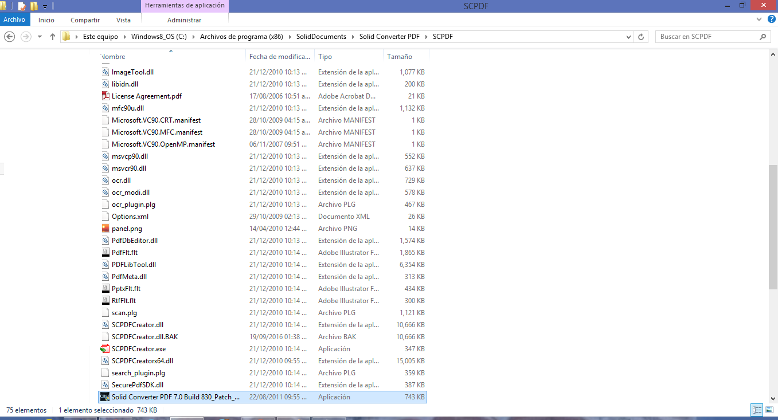Select SCPDFCreator.dll.BAK file name
The image size is (778, 420).
144,337
